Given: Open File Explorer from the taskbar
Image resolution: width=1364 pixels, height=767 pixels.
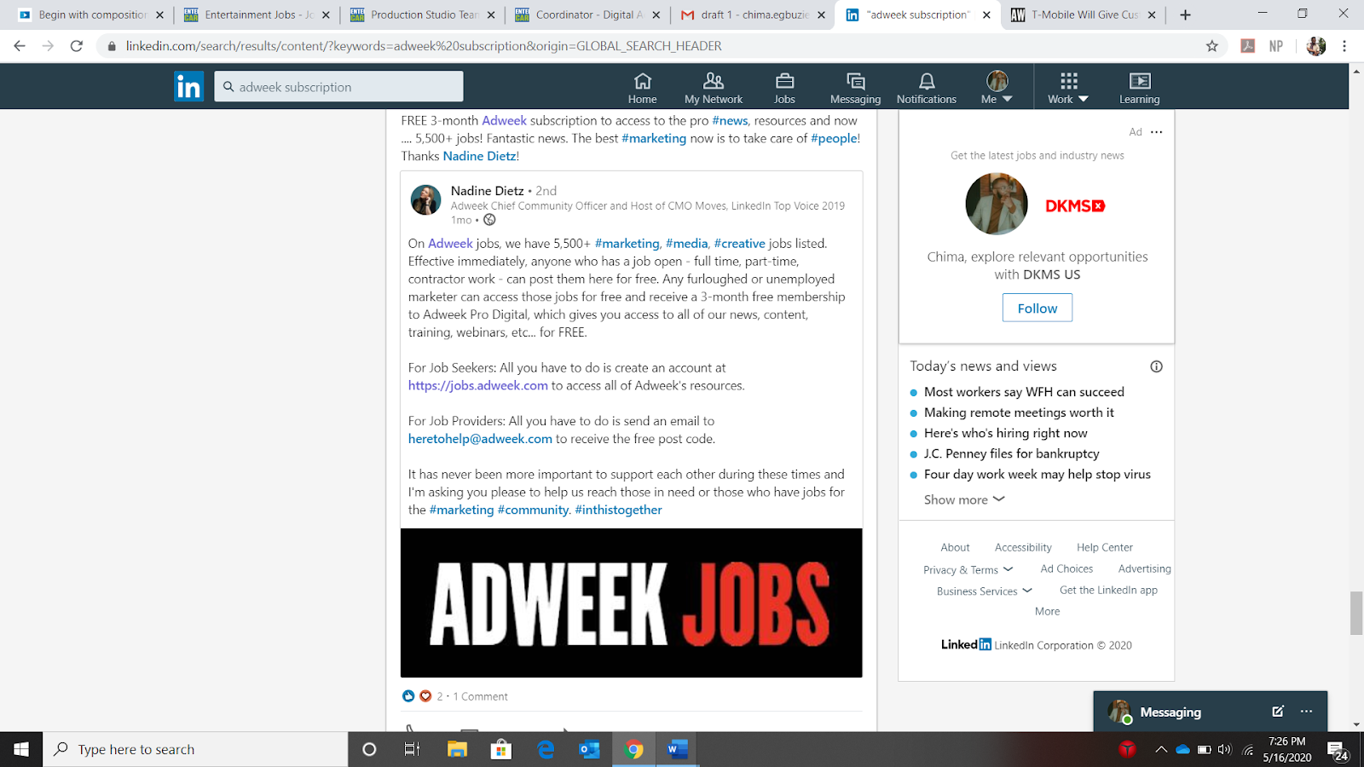Looking at the screenshot, I should (x=458, y=749).
